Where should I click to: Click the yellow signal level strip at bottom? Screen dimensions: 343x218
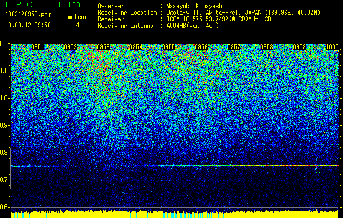[174, 215]
